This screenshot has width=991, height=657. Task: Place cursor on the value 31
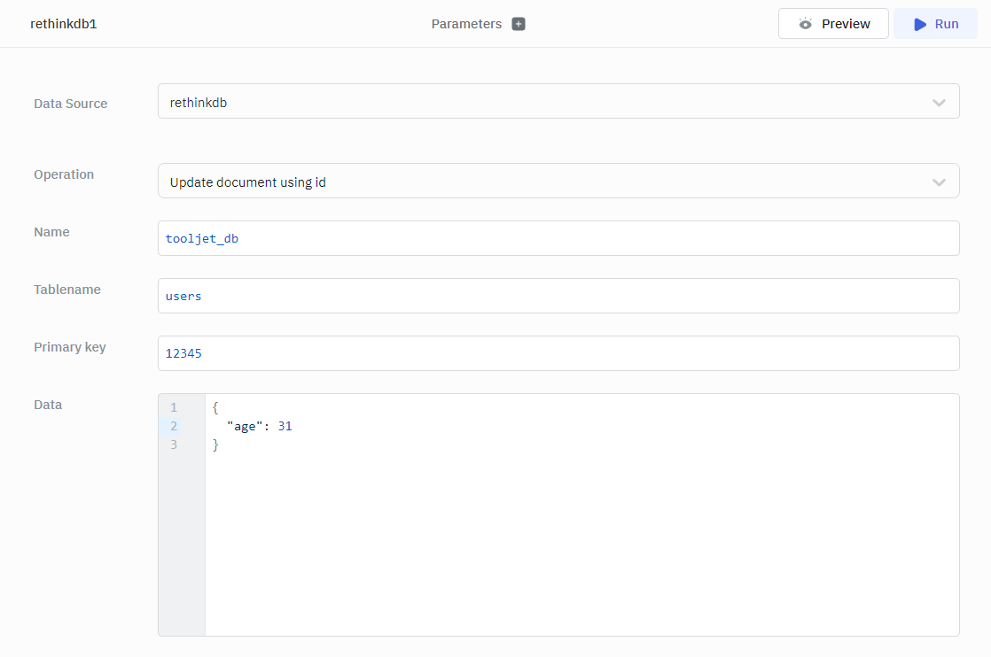(285, 426)
